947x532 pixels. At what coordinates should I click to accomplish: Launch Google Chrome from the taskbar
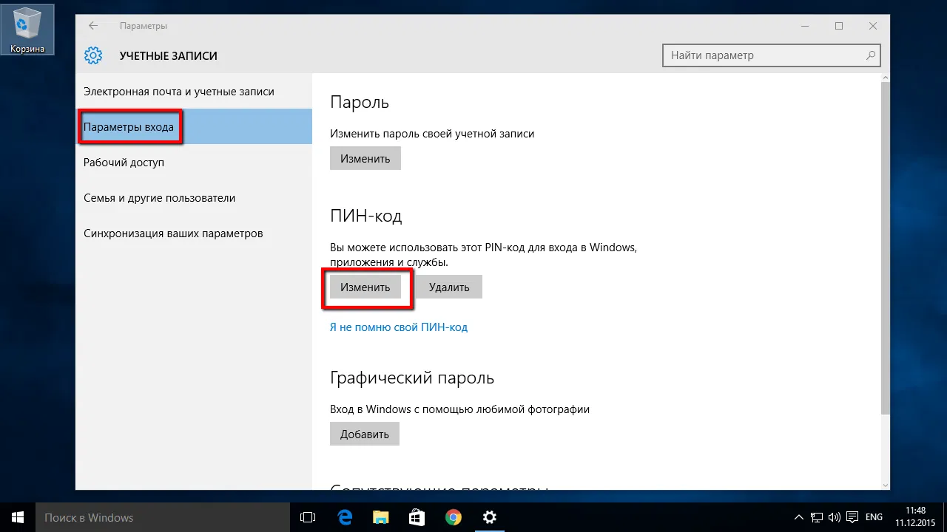point(453,517)
